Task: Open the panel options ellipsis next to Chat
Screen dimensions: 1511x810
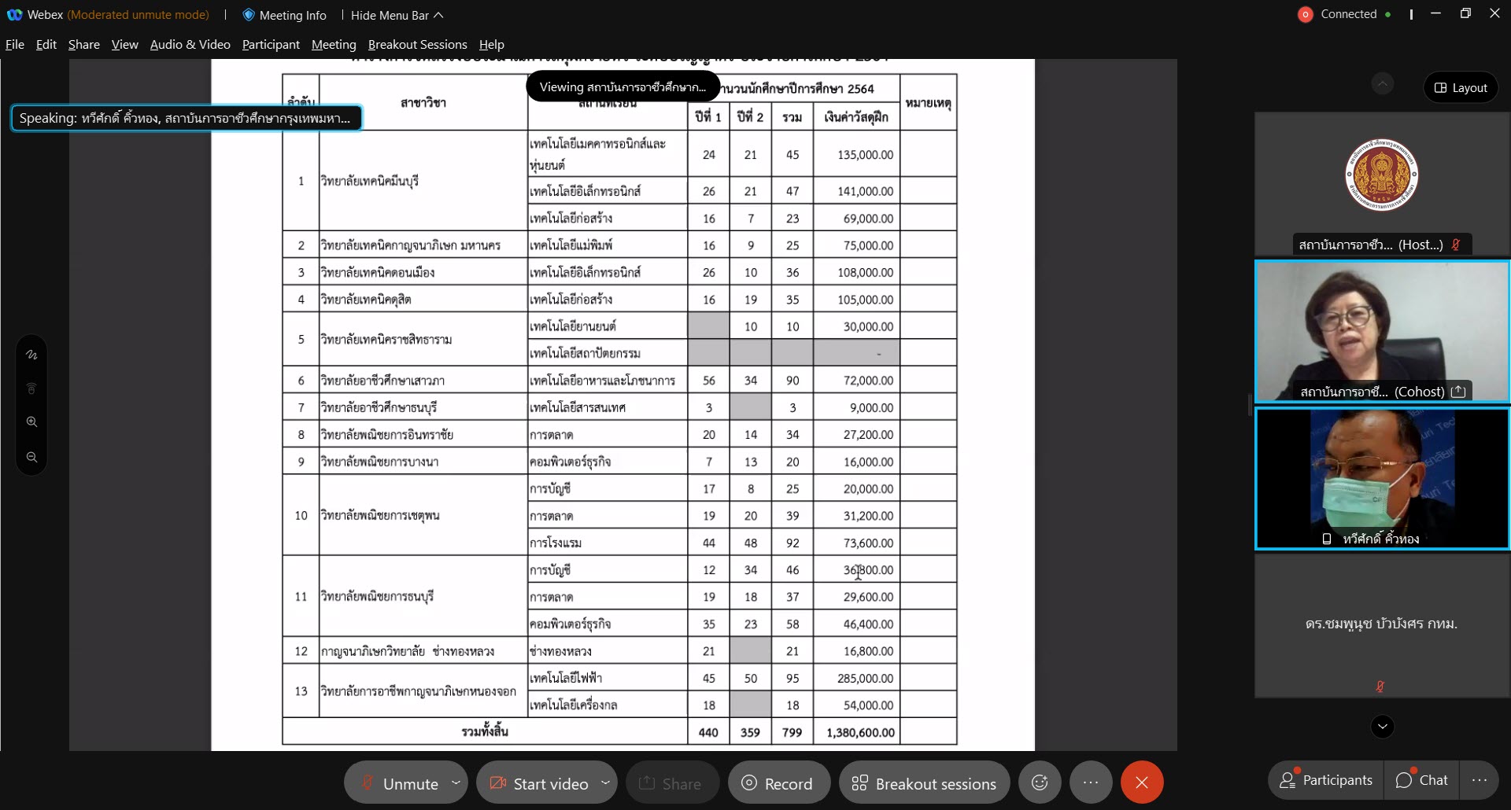Action: click(1480, 780)
